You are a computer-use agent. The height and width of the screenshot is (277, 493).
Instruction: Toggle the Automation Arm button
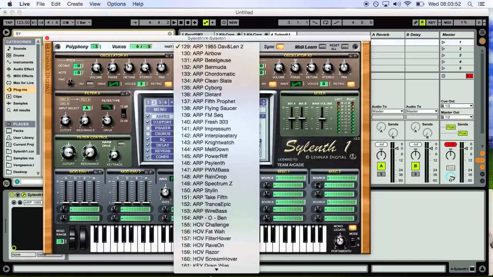(206, 23)
